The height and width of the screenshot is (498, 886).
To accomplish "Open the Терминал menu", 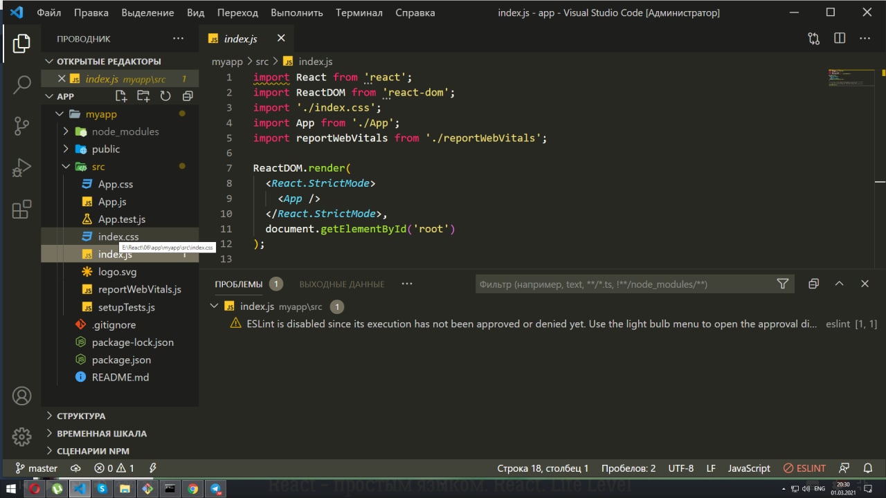I will pos(359,12).
